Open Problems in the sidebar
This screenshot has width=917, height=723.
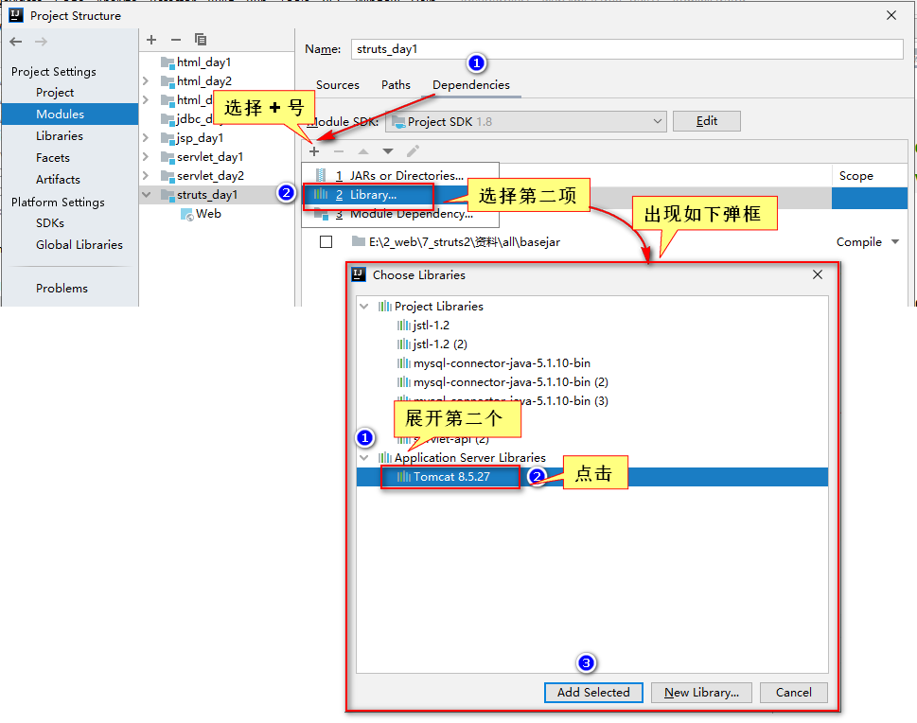[62, 289]
